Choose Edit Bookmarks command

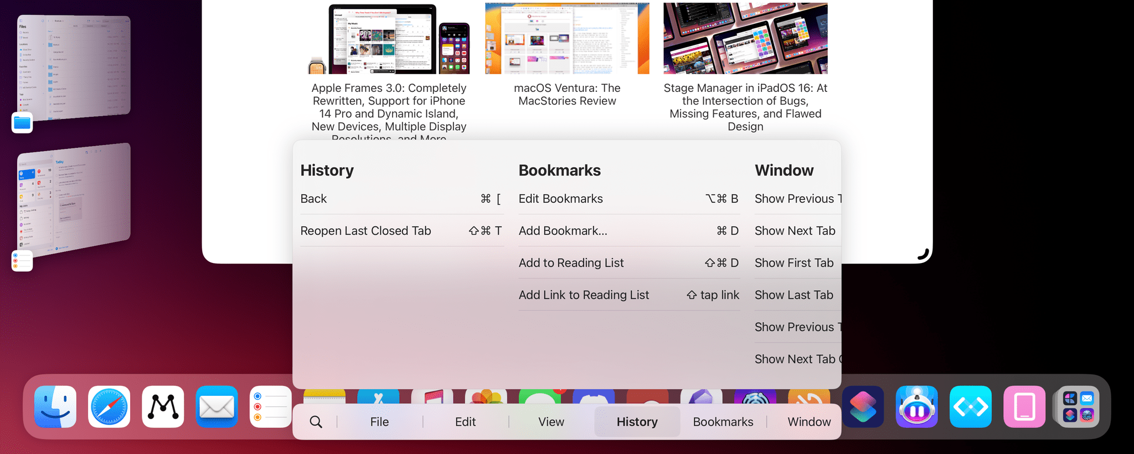pyautogui.click(x=629, y=199)
